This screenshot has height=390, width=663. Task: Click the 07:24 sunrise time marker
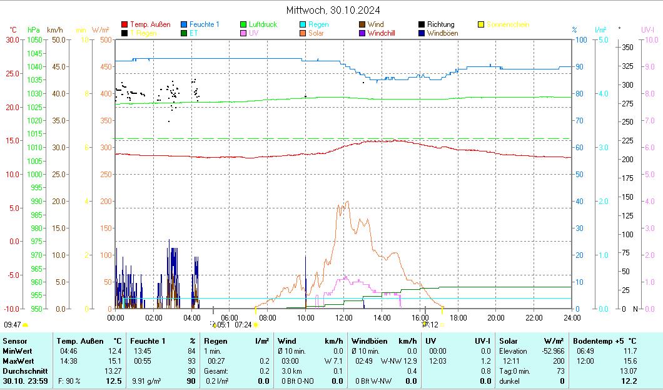tap(243, 324)
